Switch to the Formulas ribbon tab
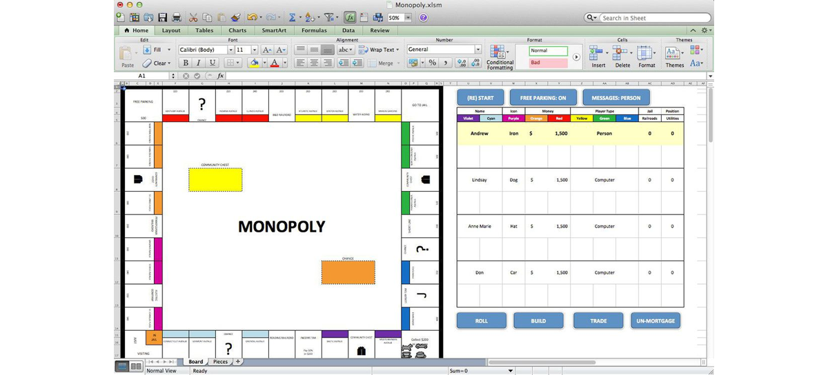 [314, 30]
